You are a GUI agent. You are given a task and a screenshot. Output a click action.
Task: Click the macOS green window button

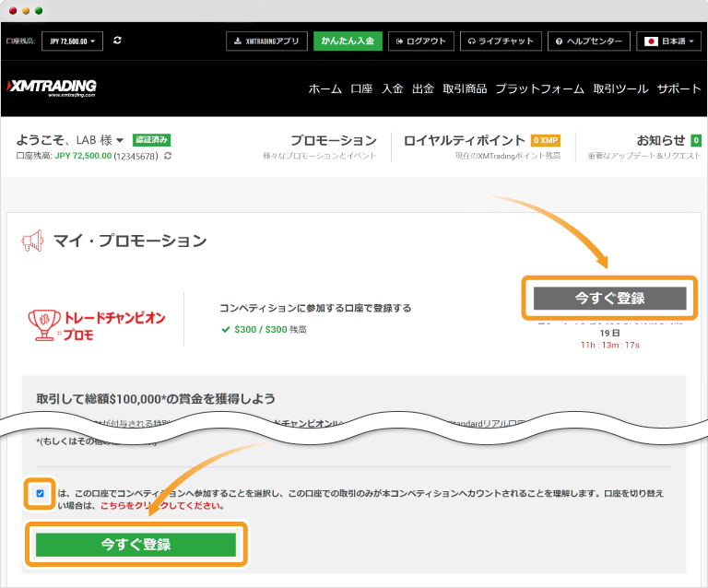(39, 11)
